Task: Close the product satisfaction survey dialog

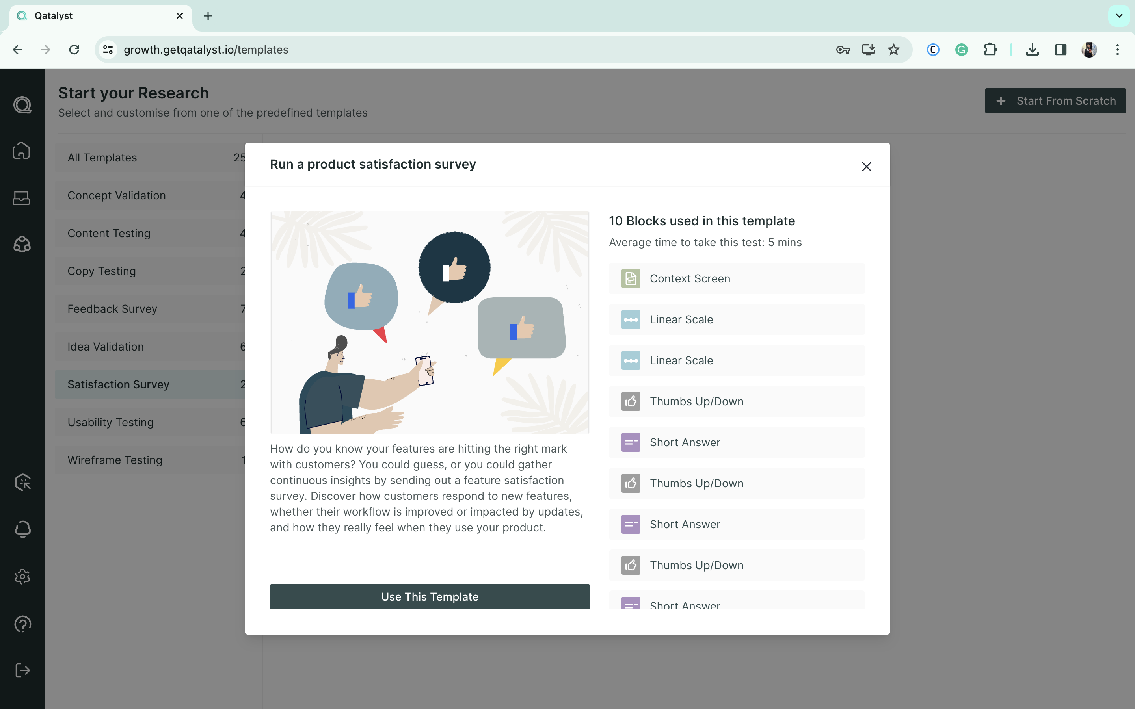Action: coord(866,167)
